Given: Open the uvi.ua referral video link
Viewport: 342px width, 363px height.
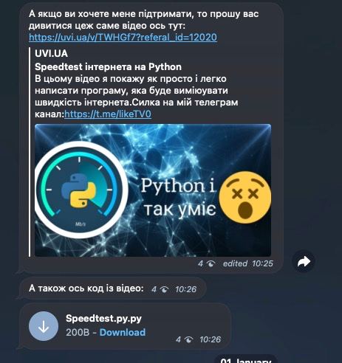Looking at the screenshot, I should (123, 38).
